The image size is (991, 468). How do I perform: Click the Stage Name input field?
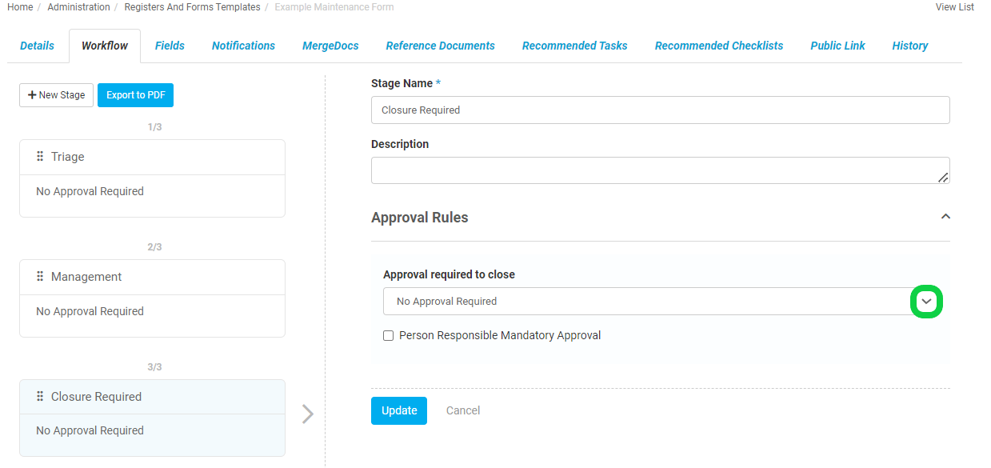click(x=661, y=110)
